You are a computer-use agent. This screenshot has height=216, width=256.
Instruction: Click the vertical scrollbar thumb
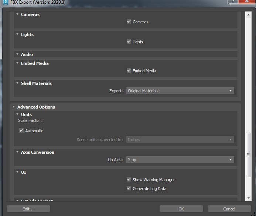coord(249,155)
